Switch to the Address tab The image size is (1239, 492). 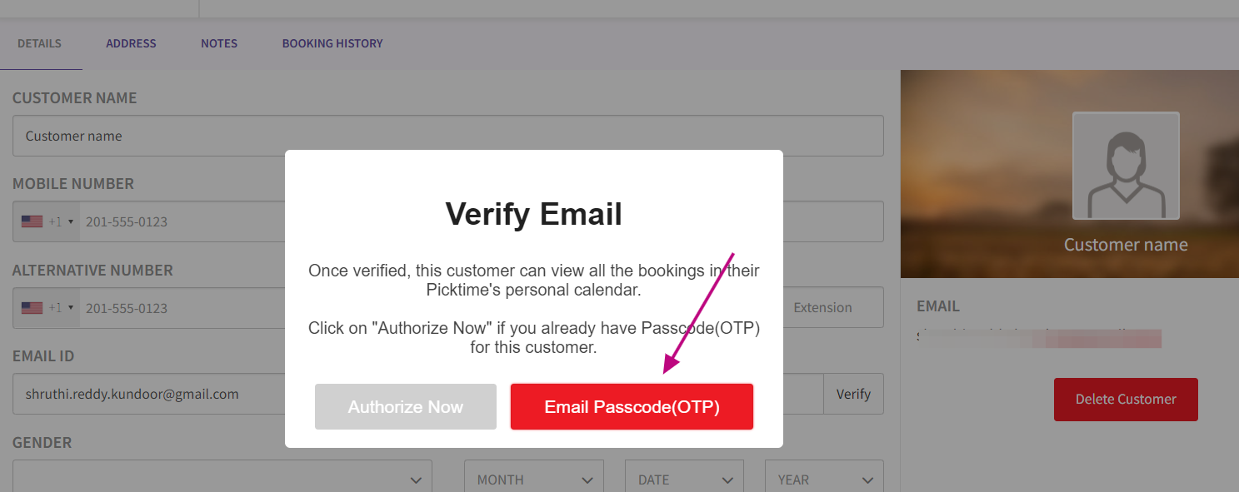(x=131, y=43)
